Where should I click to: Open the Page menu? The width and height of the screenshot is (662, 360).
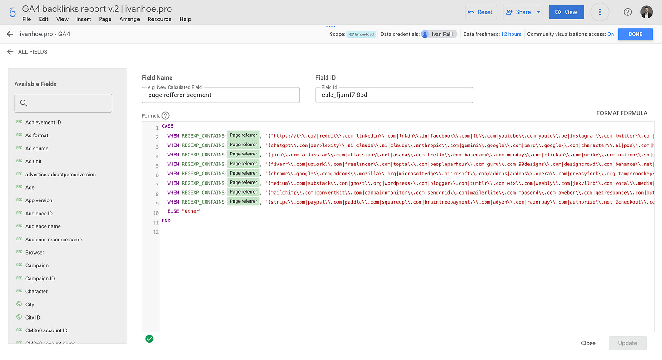coord(105,19)
